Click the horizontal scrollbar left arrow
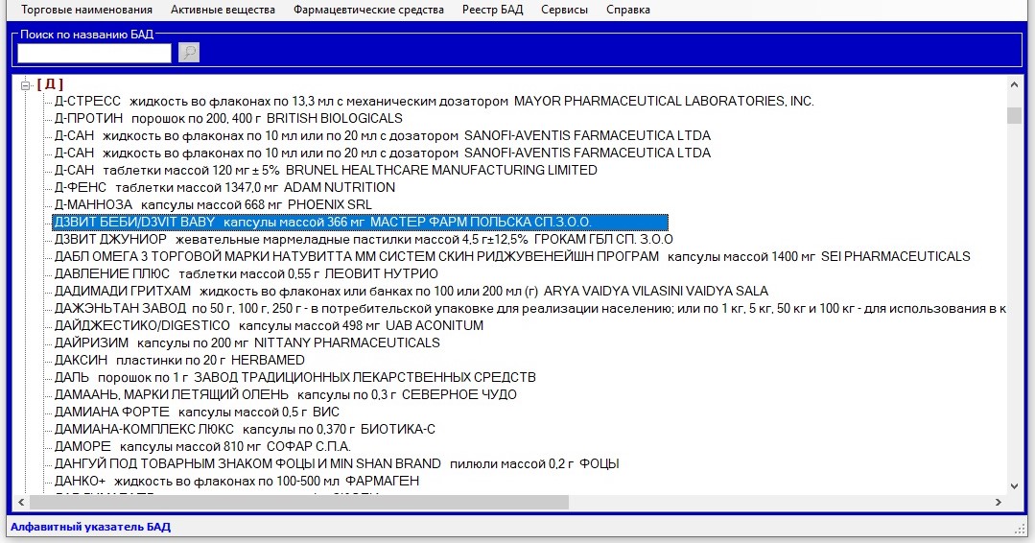The height and width of the screenshot is (543, 1035). point(22,502)
